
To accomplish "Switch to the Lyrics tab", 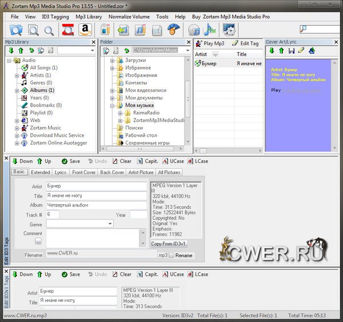I will coord(61,172).
